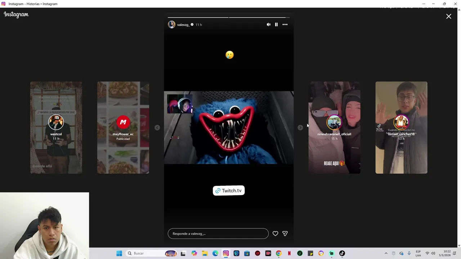This screenshot has height=259, width=461.
Task: Like the story with heart icon
Action: 275,233
